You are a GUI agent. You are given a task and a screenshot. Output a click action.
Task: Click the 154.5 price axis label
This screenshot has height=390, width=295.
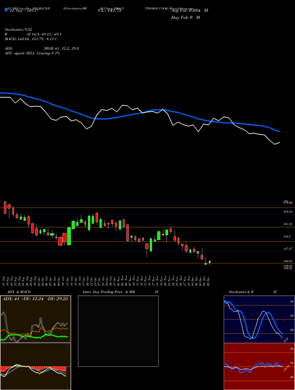(287, 236)
